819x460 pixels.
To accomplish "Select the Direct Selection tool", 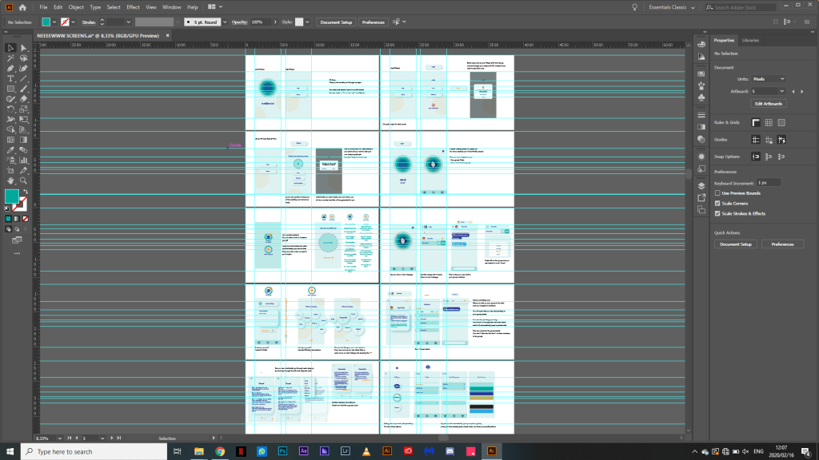I will tap(24, 48).
